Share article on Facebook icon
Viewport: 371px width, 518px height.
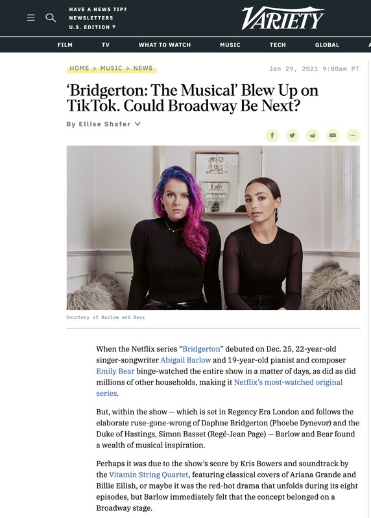point(272,135)
